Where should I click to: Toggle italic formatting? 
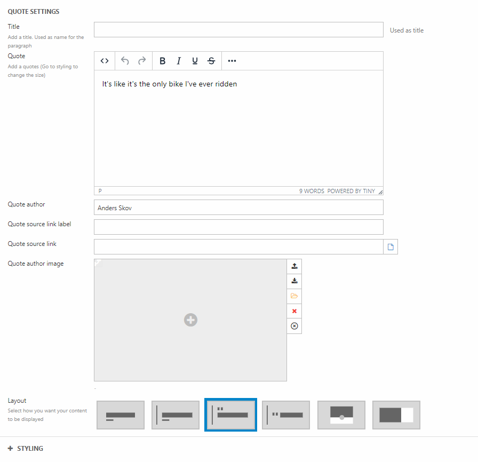pos(179,61)
